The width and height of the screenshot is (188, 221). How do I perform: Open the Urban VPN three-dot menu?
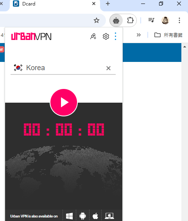pyautogui.click(x=115, y=36)
